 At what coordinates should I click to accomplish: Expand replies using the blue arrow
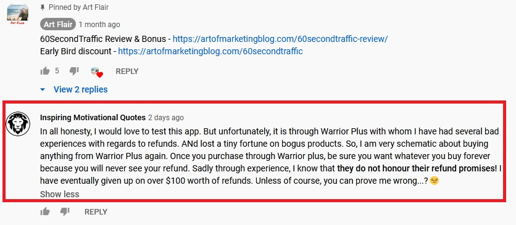43,89
